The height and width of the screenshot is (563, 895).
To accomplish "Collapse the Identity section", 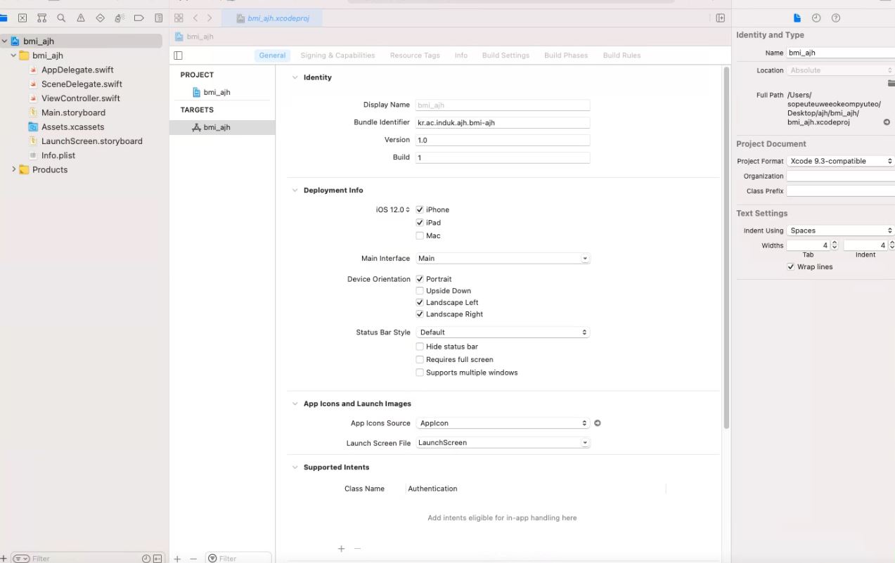I will coord(295,77).
